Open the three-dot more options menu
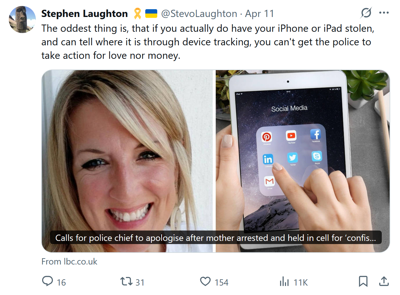 (x=384, y=13)
